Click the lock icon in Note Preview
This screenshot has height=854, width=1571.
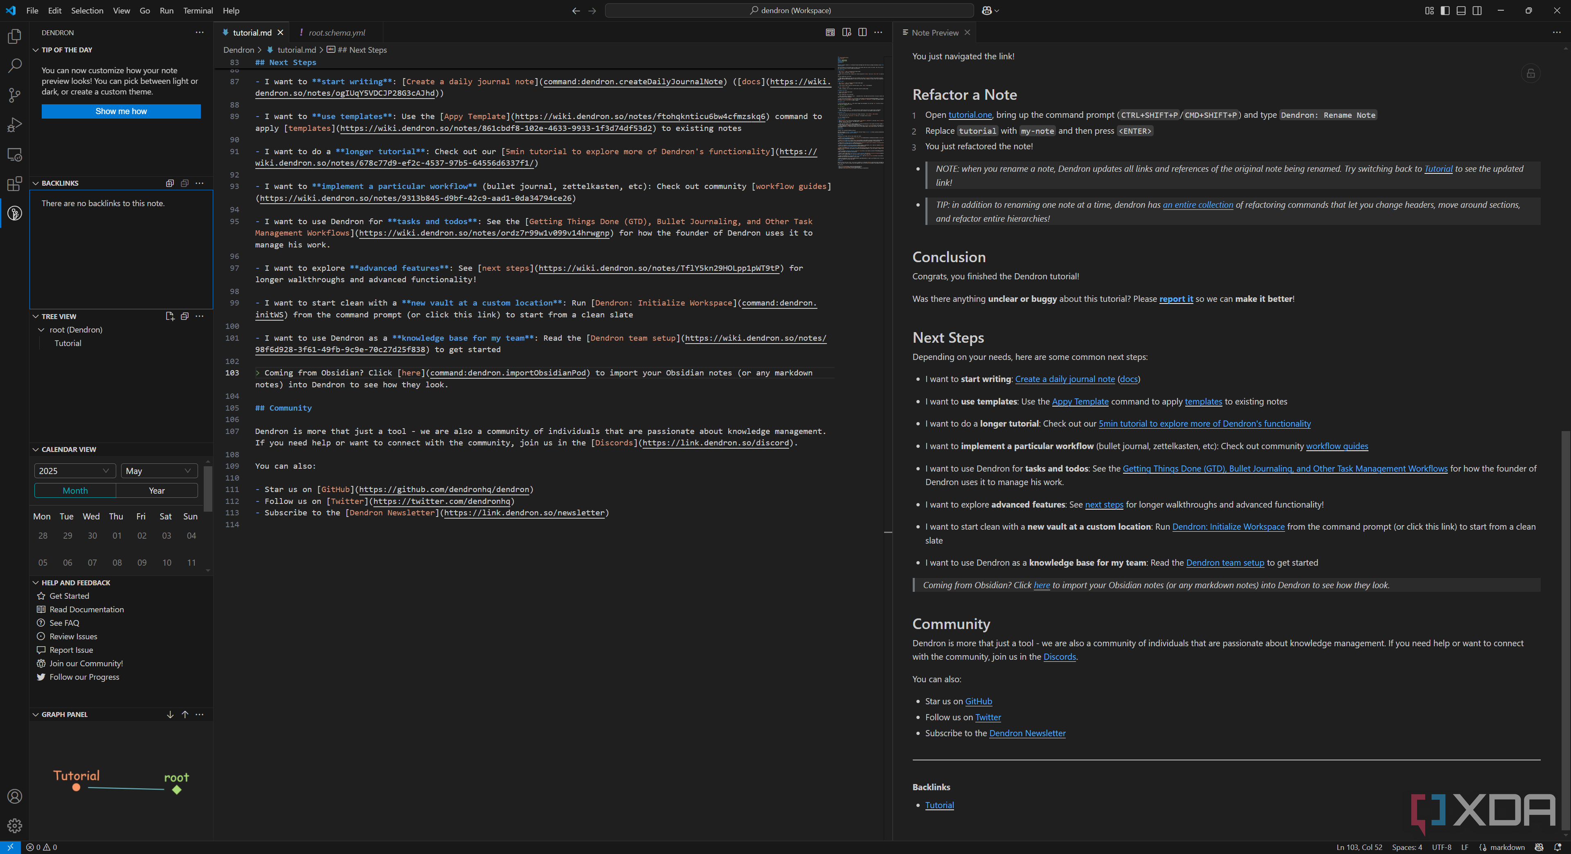[x=1530, y=74]
